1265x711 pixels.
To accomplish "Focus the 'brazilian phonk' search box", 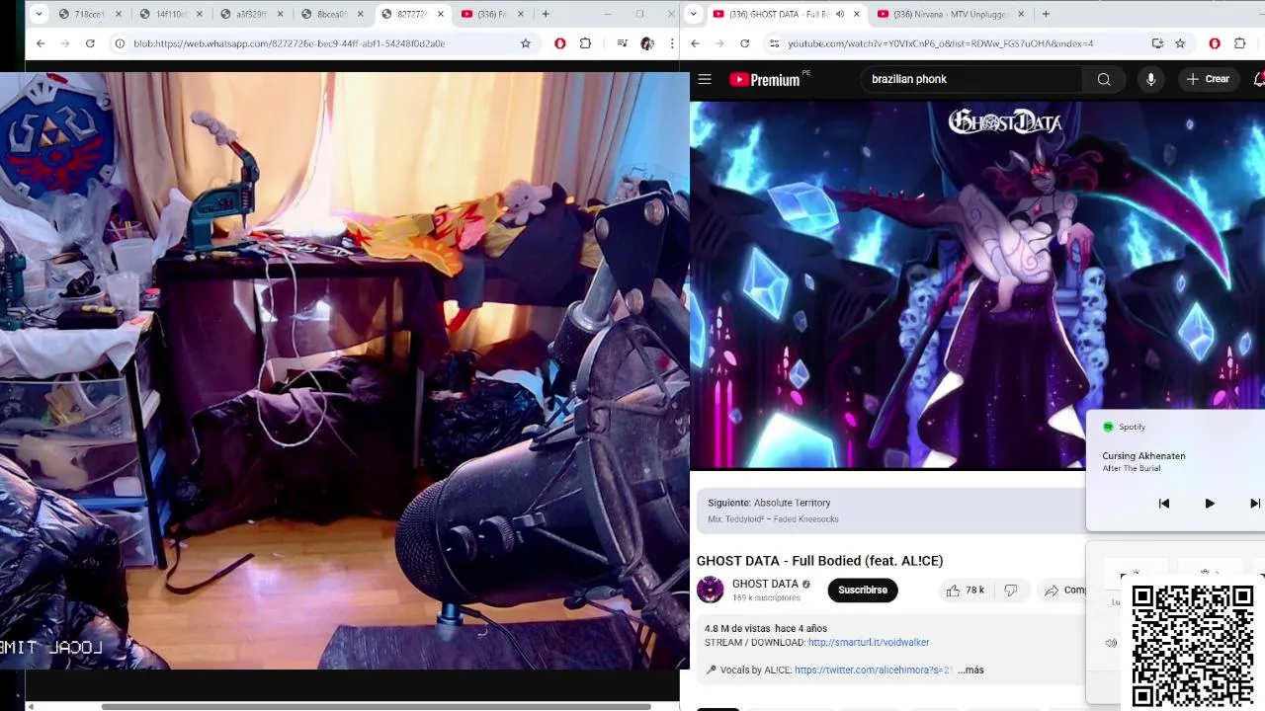I will 971,79.
